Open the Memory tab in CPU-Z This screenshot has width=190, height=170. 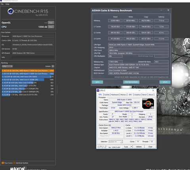(123, 94)
